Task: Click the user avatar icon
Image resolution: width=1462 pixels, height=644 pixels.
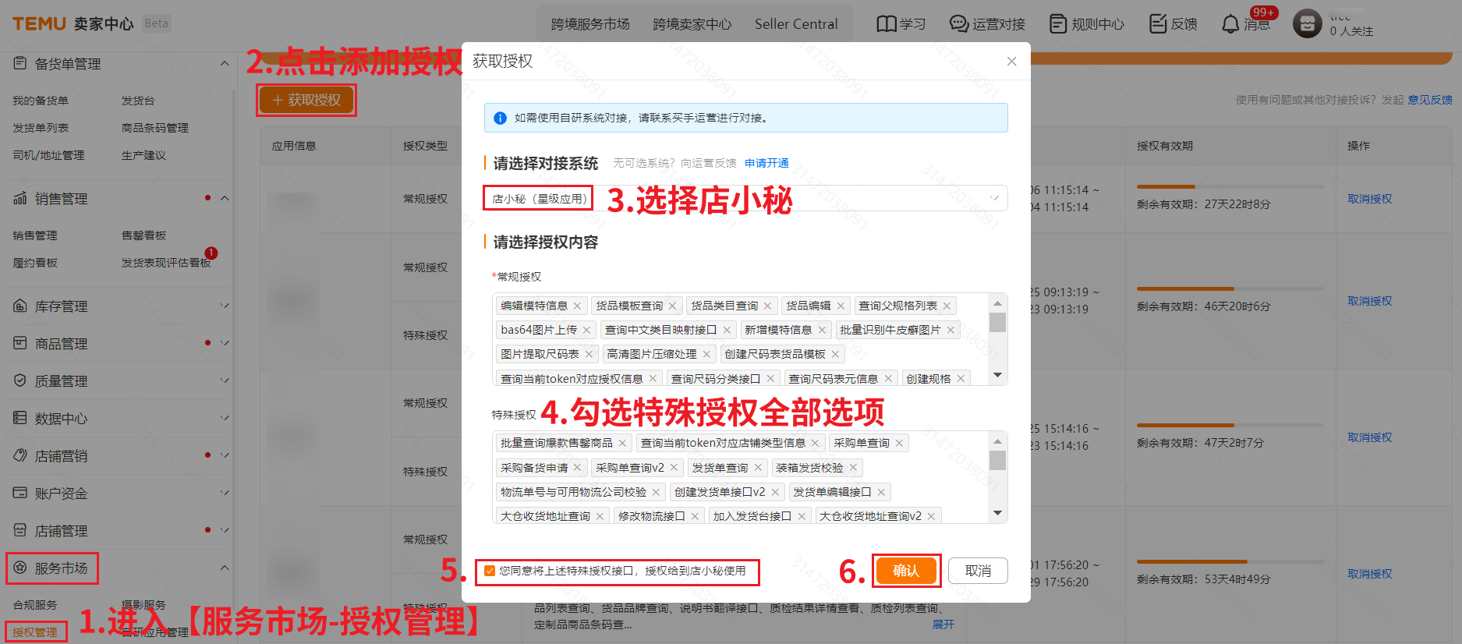Action: tap(1307, 23)
